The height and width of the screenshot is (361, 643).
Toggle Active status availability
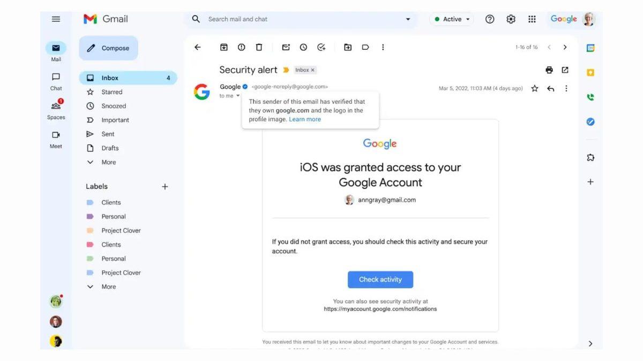click(451, 19)
